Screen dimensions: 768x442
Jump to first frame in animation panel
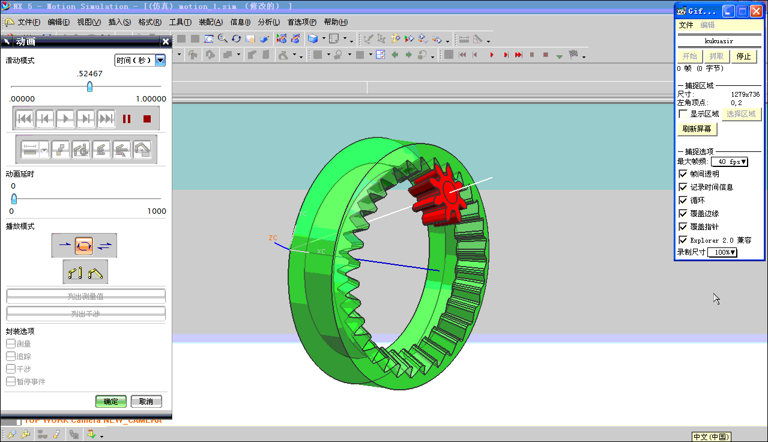point(25,119)
